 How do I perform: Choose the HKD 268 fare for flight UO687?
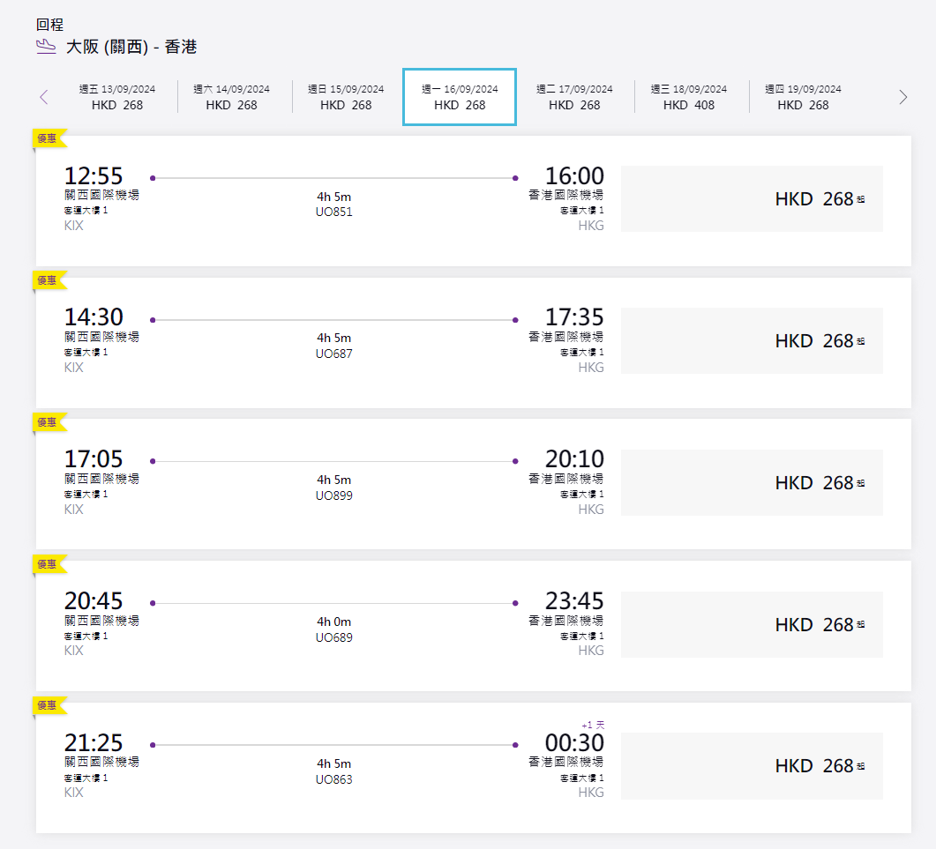click(x=752, y=341)
